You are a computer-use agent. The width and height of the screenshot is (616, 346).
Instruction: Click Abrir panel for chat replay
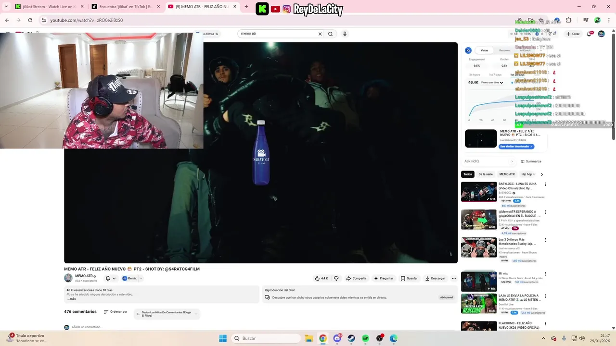coord(446,297)
